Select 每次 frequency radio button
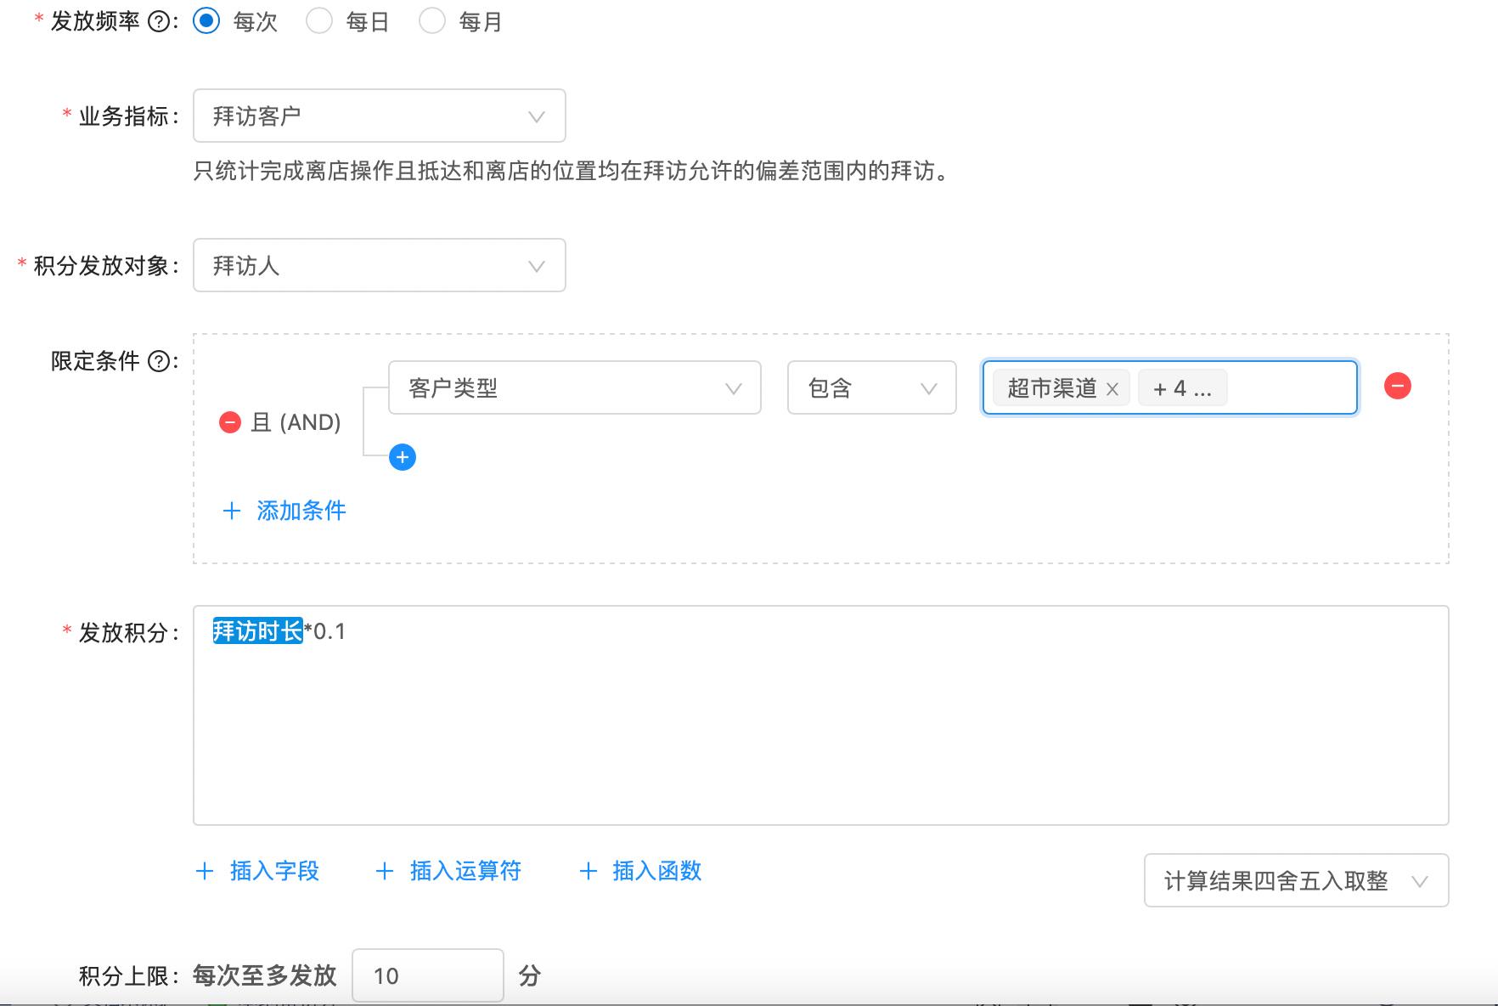The width and height of the screenshot is (1498, 1006). pyautogui.click(x=206, y=21)
